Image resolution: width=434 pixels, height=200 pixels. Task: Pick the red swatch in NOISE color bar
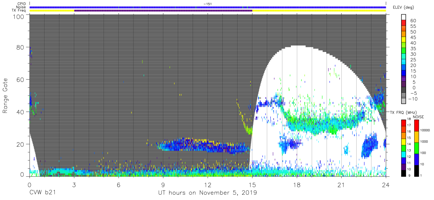[x=416, y=125]
